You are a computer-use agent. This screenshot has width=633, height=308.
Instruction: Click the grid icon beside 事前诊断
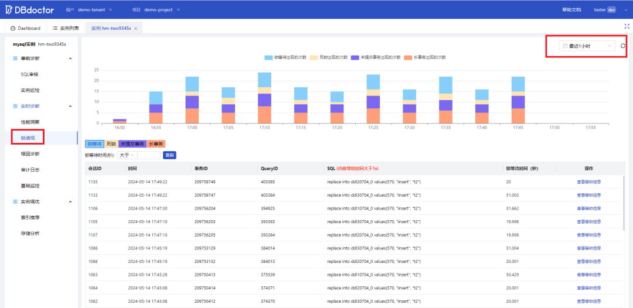[x=15, y=59]
